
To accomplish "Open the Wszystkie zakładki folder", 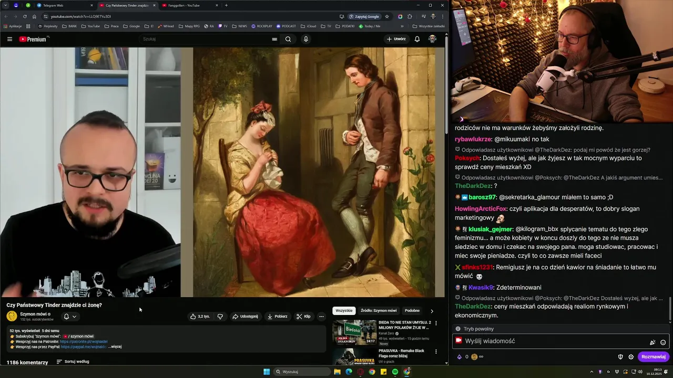I will point(429,26).
